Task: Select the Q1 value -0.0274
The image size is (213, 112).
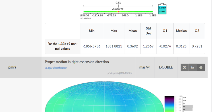Action: coord(165,46)
